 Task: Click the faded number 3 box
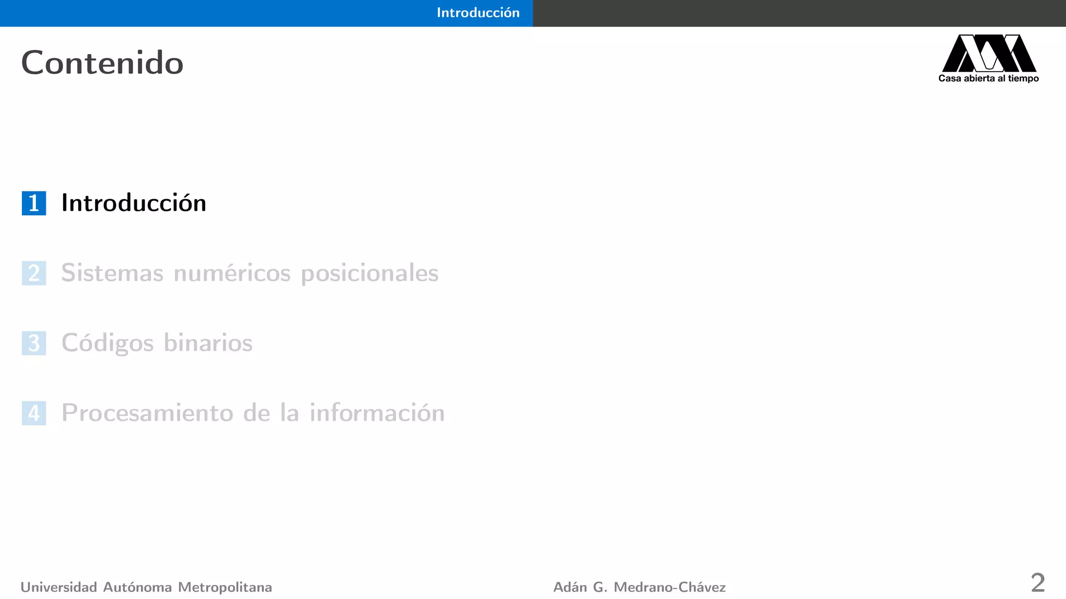coord(34,343)
